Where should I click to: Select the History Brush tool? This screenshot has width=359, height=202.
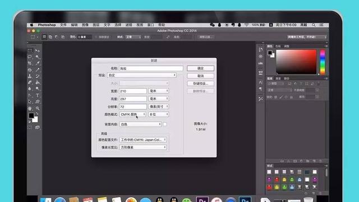[x=38, y=76]
